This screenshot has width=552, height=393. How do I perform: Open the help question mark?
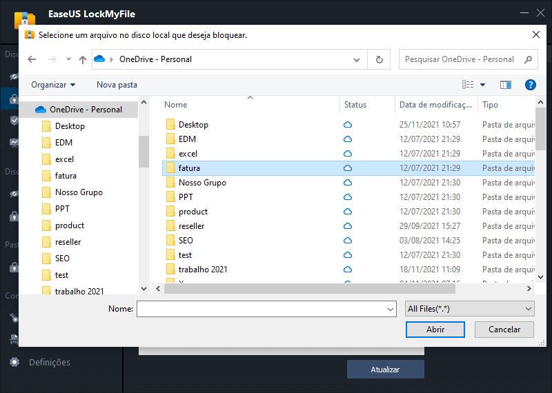tap(530, 85)
